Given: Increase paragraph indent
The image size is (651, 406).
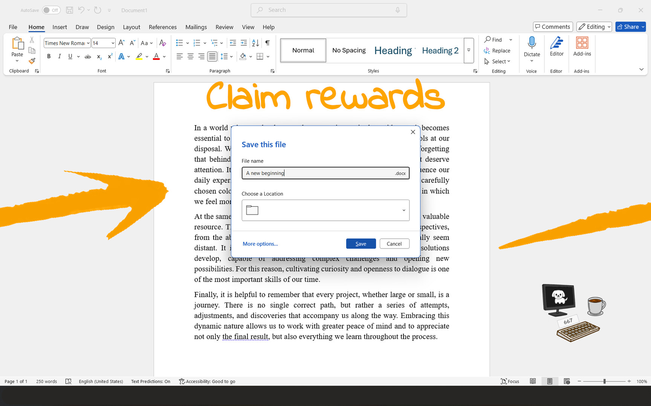Looking at the screenshot, I should pos(244,43).
